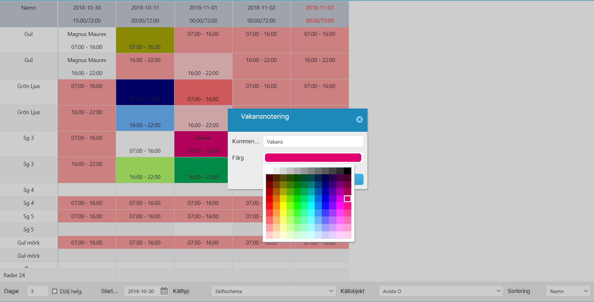
Task: Select the olive 07:00 - 16:00 shift cell
Action: (145, 40)
